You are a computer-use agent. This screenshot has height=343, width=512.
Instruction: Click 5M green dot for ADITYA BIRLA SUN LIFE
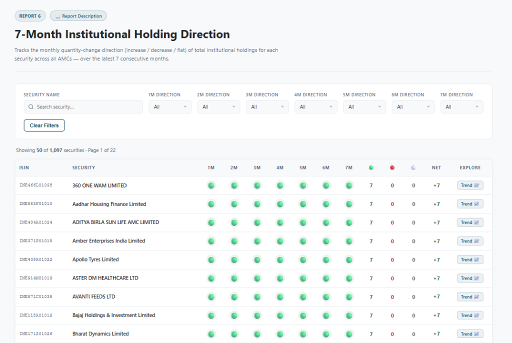point(303,223)
